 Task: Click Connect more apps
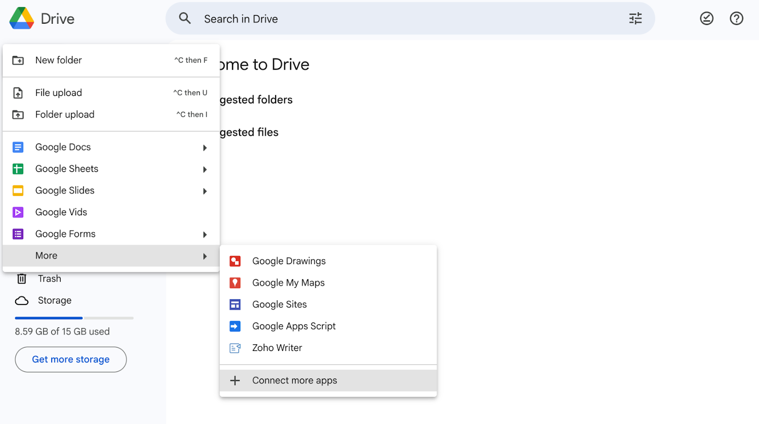click(328, 380)
